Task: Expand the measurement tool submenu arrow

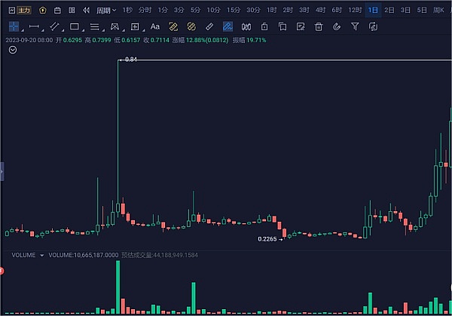Action: tap(144, 30)
